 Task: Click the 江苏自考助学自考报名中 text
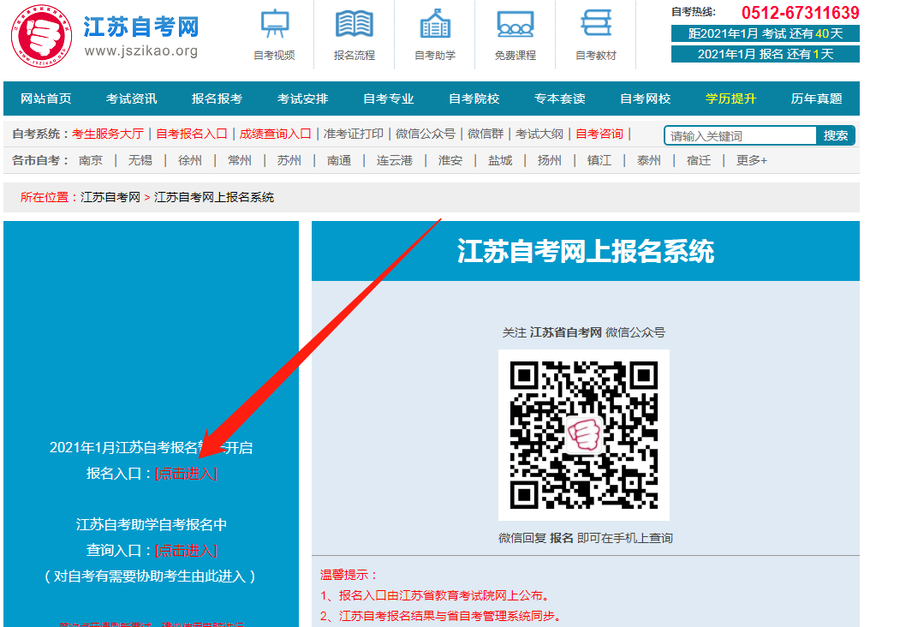pyautogui.click(x=152, y=524)
